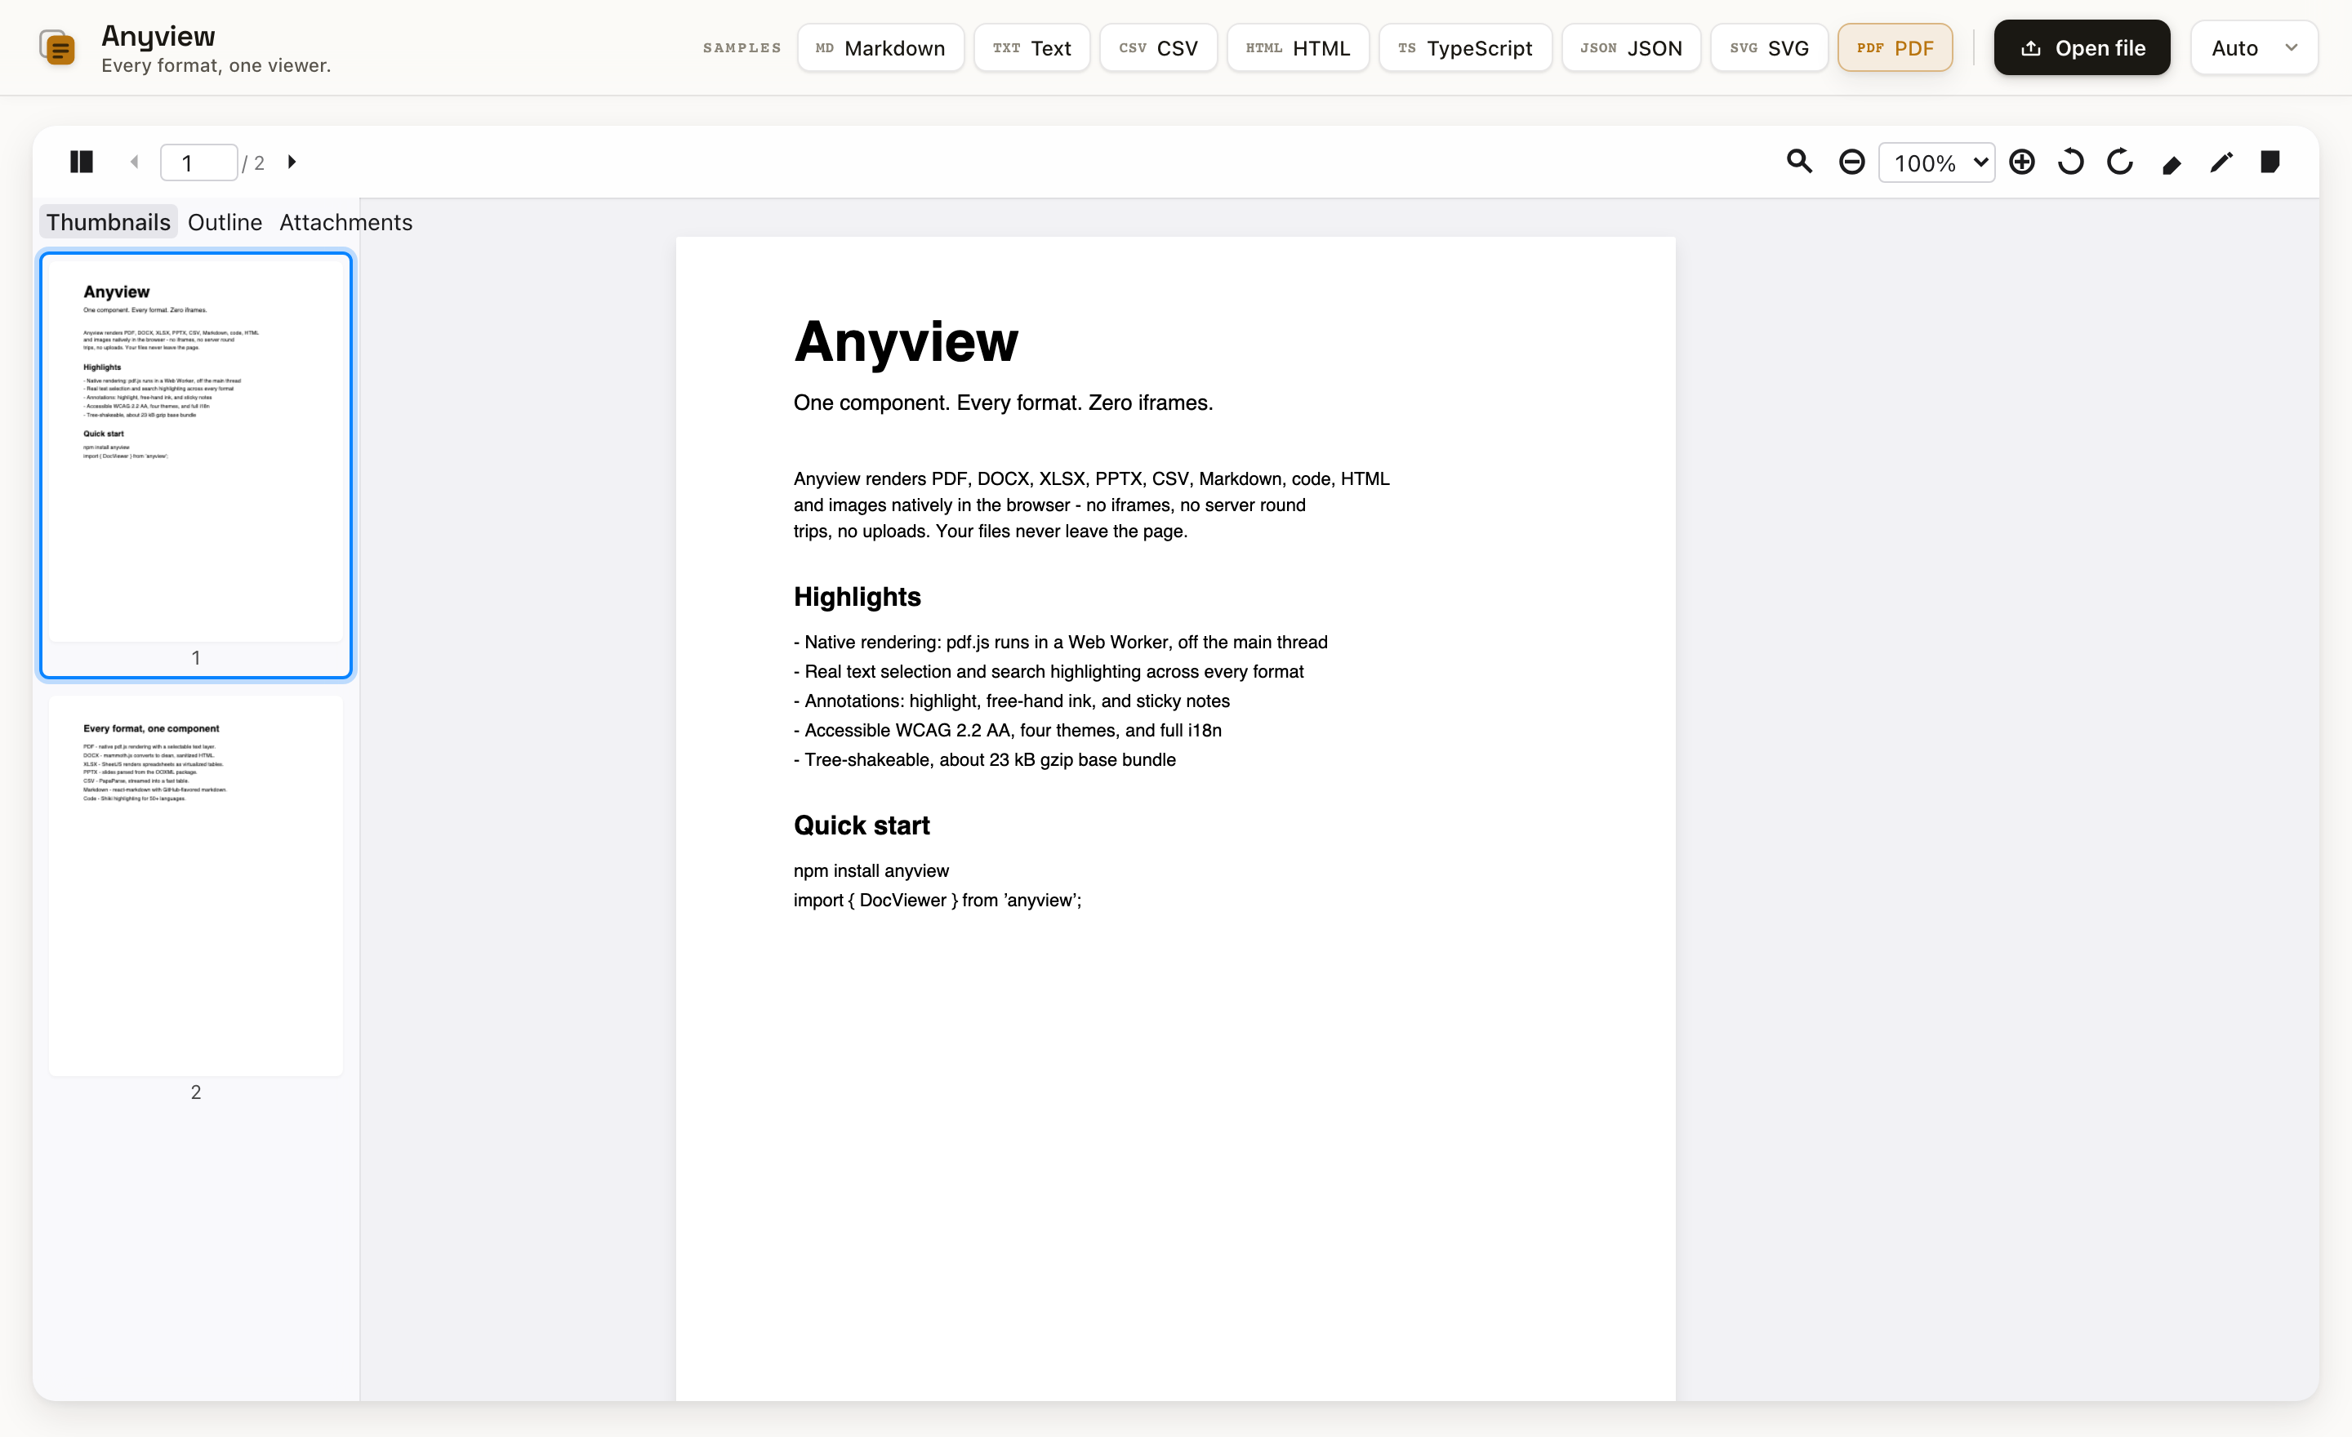This screenshot has width=2352, height=1437.
Task: Load the TypeScript sample
Action: click(1465, 47)
